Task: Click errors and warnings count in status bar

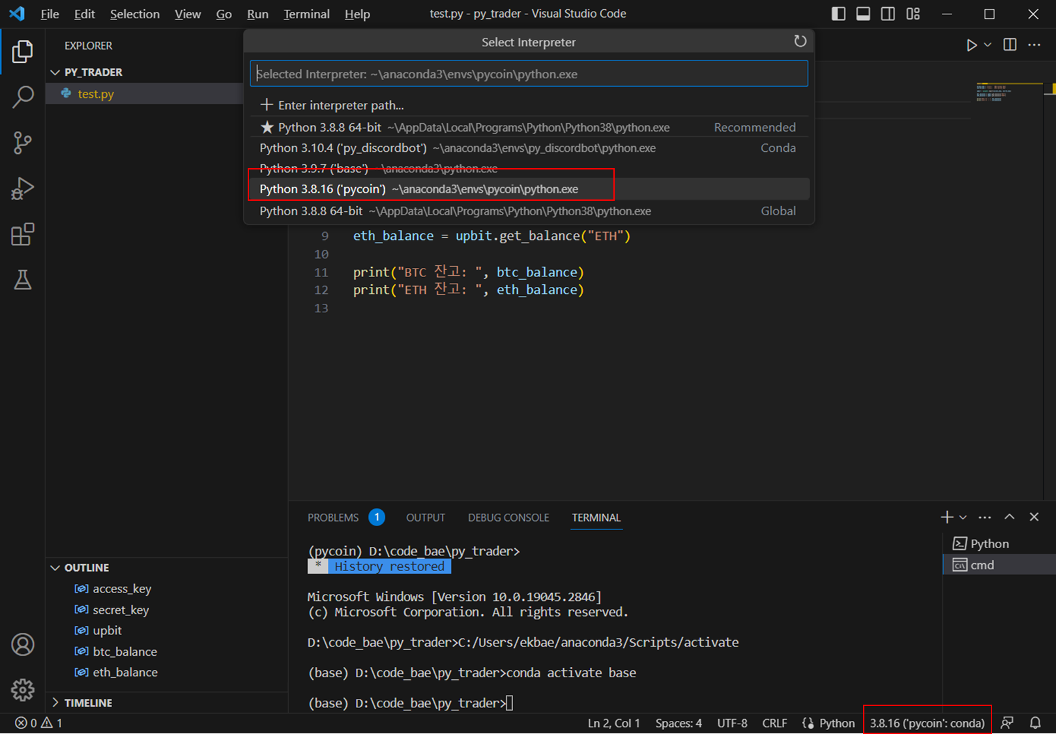Action: click(x=38, y=723)
